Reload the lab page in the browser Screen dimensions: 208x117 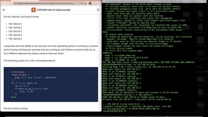(10, 3)
